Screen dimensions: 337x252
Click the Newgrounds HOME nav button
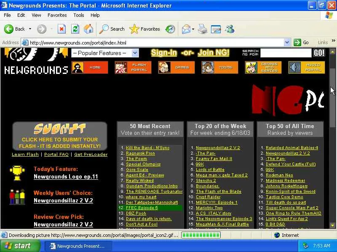(90, 67)
